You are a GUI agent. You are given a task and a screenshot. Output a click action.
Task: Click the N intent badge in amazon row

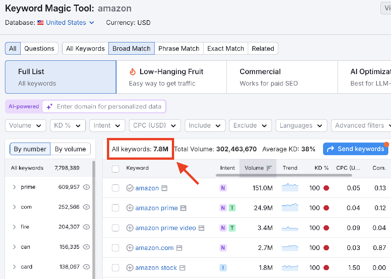point(223,188)
